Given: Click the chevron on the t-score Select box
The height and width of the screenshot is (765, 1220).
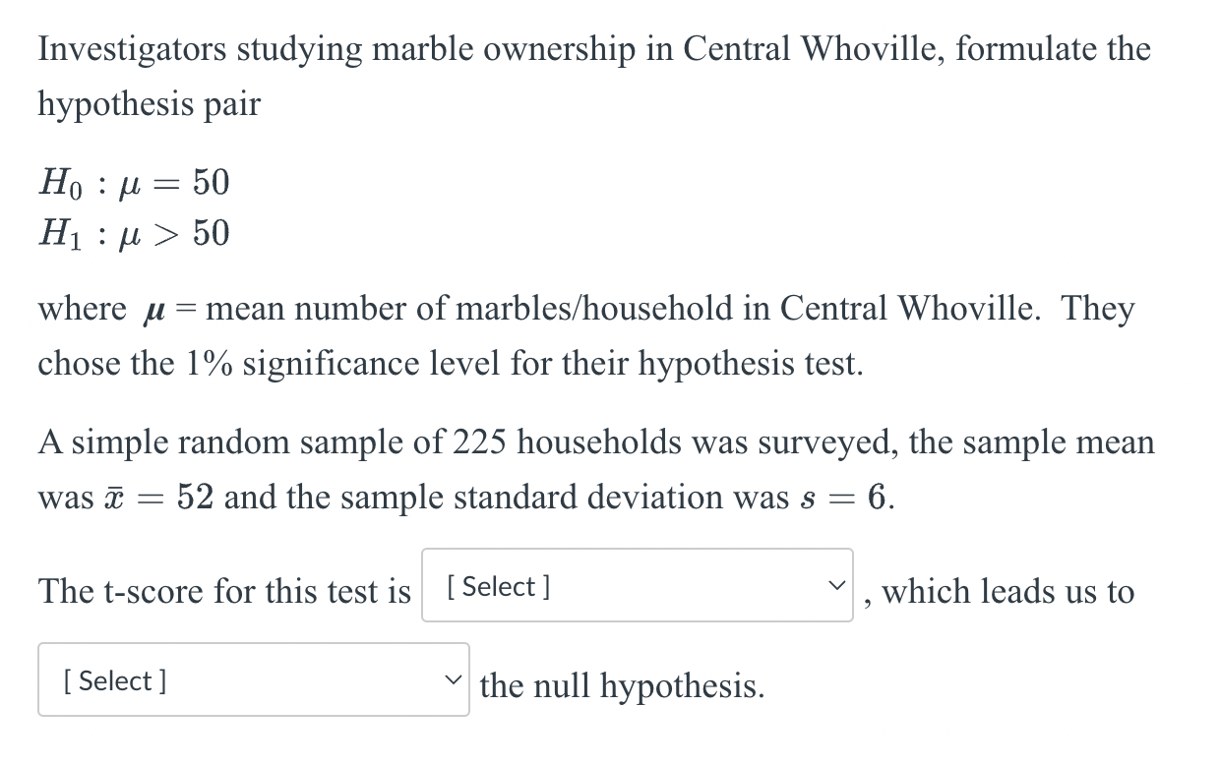Looking at the screenshot, I should 835,586.
